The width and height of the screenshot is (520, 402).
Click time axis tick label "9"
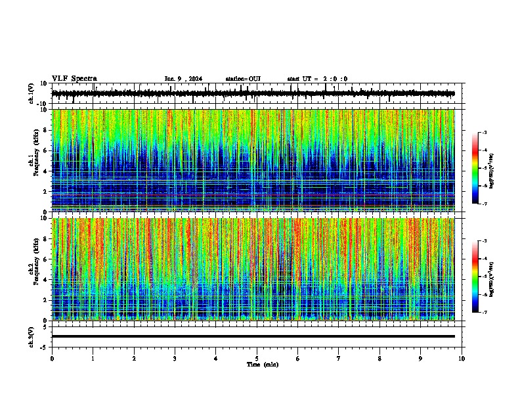[x=420, y=359]
